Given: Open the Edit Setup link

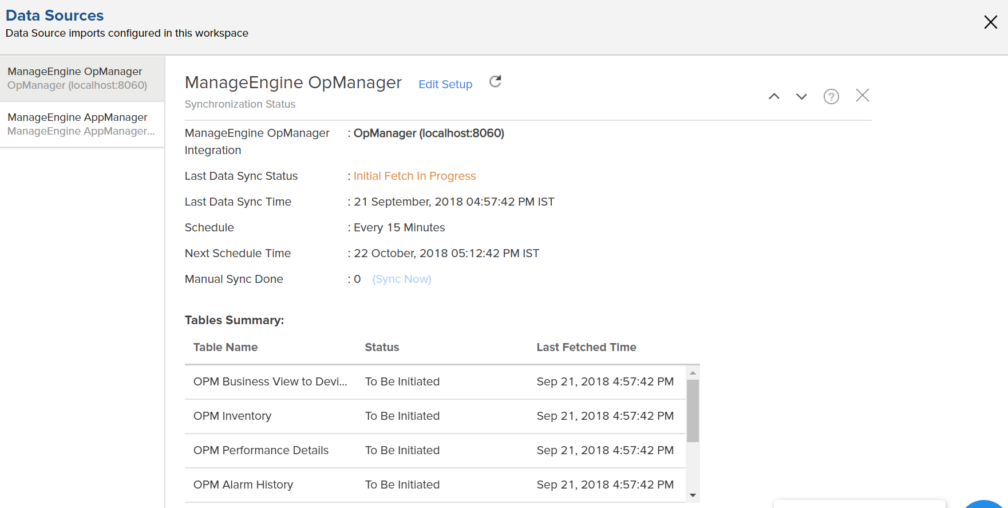Looking at the screenshot, I should 445,84.
